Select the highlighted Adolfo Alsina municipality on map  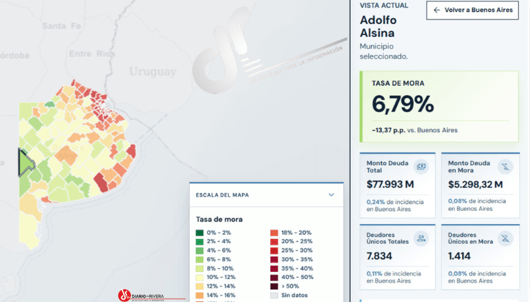pyautogui.click(x=26, y=162)
